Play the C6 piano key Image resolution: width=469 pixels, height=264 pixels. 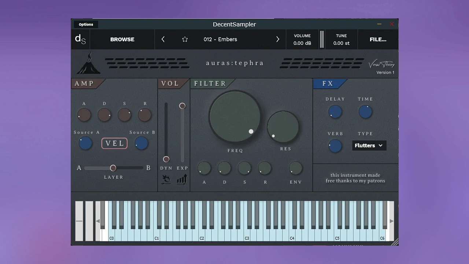tap(382, 235)
